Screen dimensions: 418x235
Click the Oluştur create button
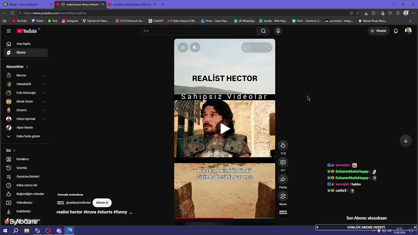coord(378,31)
